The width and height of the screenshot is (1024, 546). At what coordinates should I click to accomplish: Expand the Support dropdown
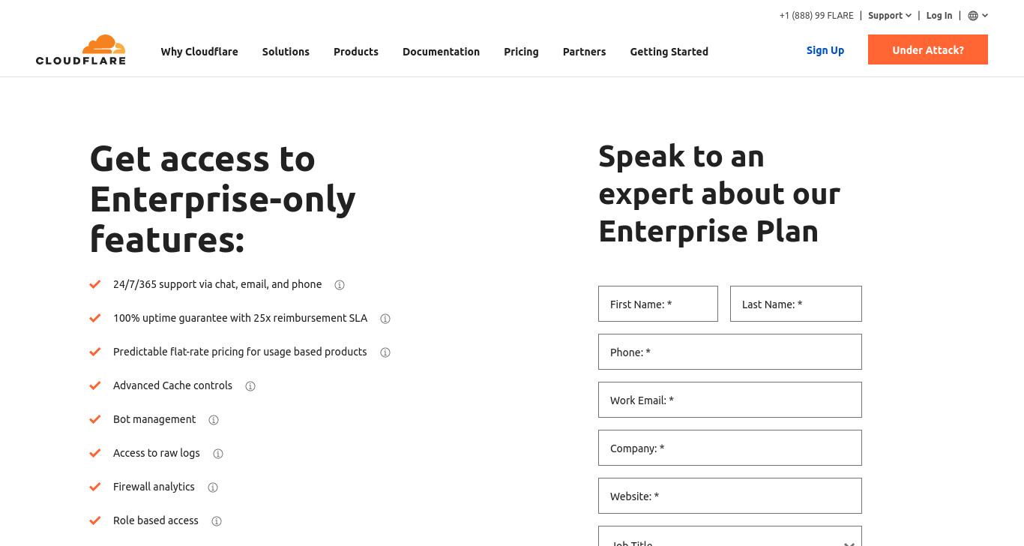coord(890,16)
